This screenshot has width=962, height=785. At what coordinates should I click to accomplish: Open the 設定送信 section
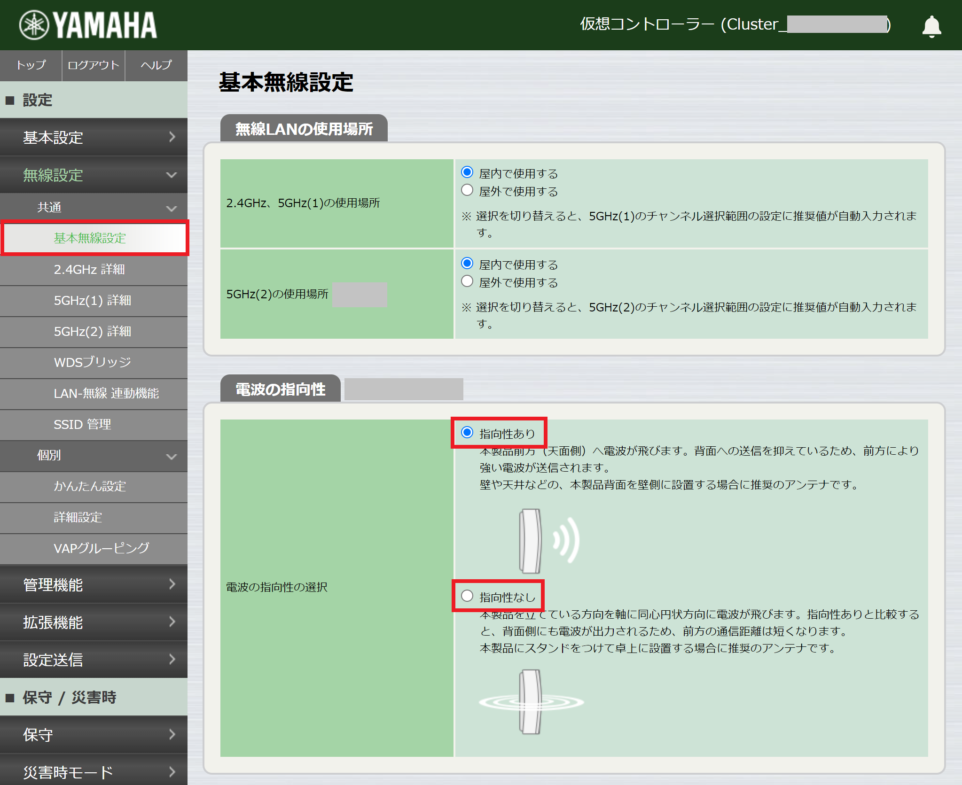coord(94,660)
